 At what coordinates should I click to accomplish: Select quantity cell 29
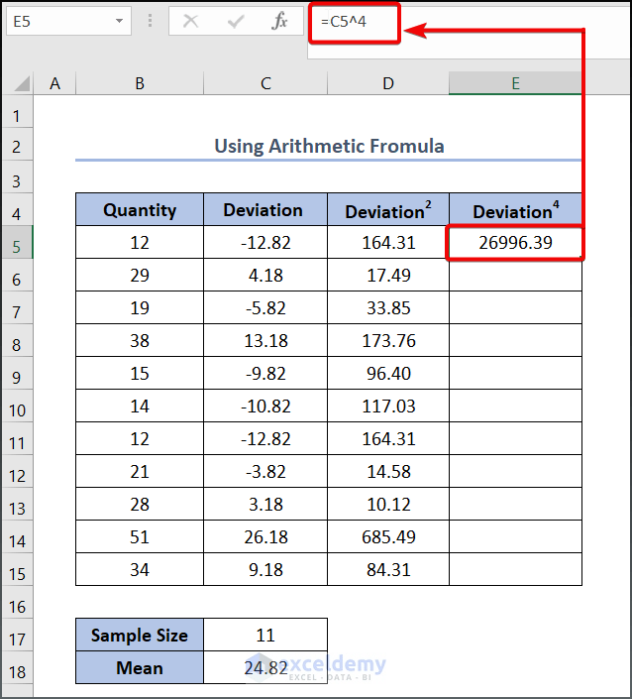click(140, 275)
